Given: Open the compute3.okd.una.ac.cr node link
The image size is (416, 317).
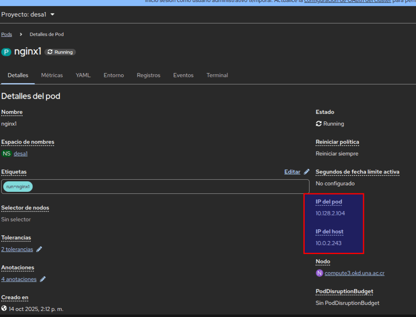Looking at the screenshot, I should [x=354, y=273].
